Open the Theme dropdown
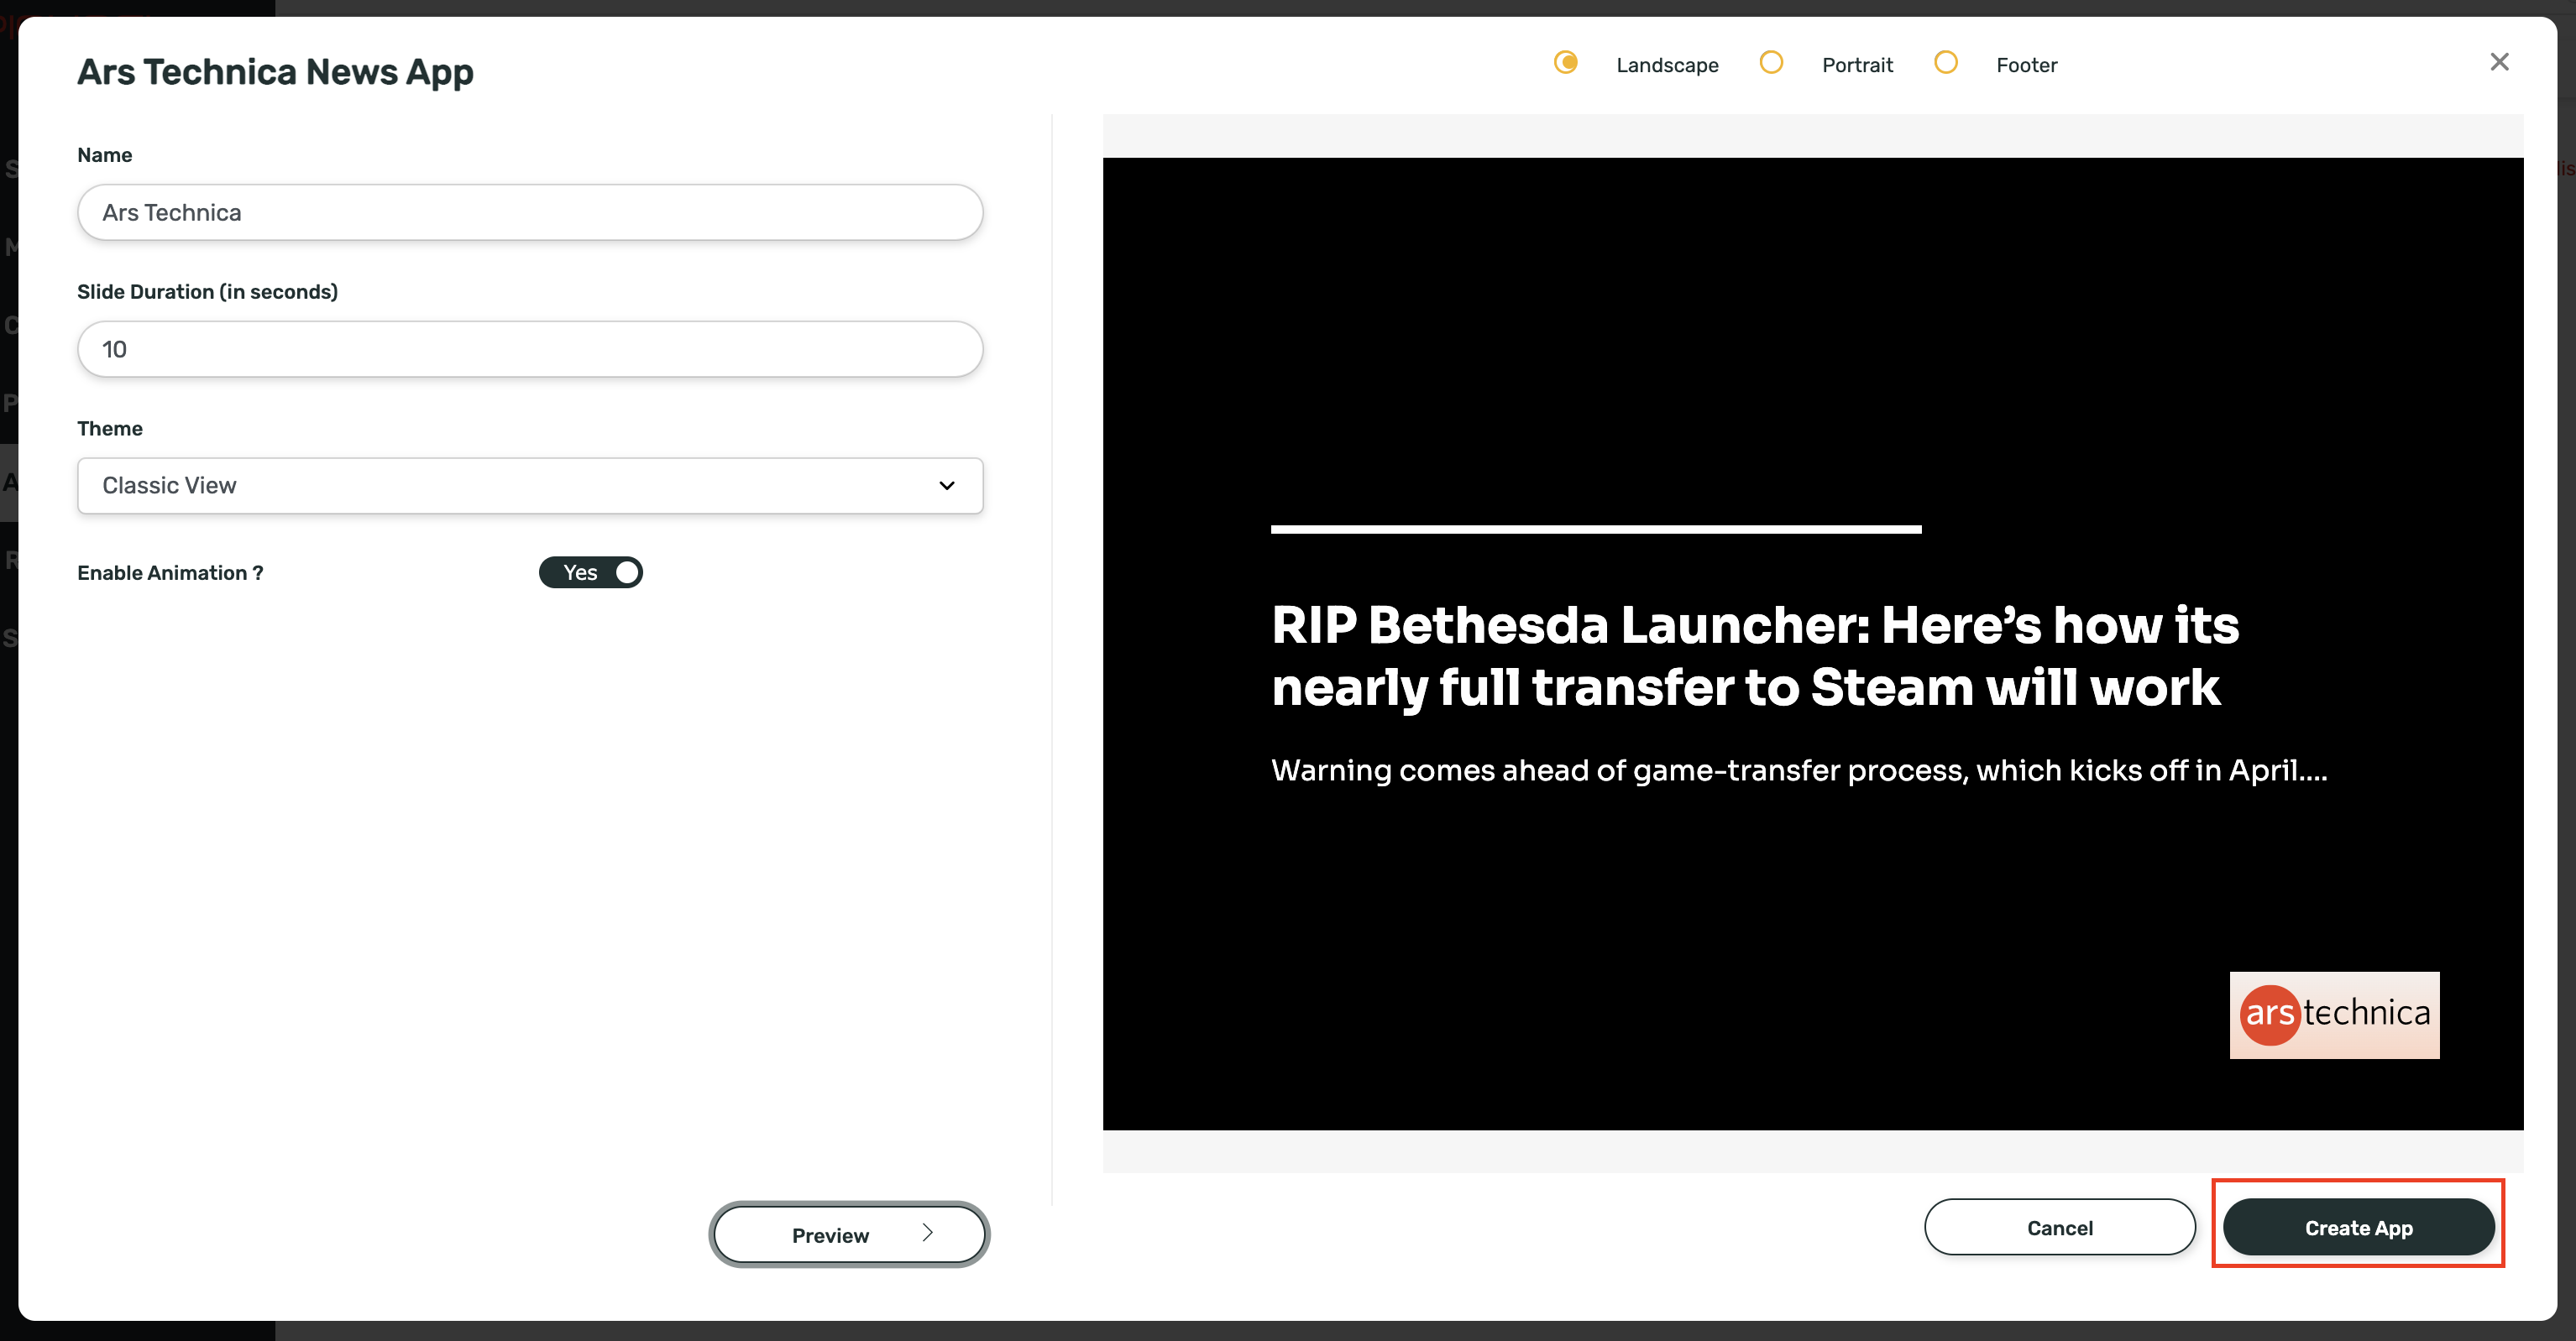The image size is (2576, 1341). pos(530,486)
